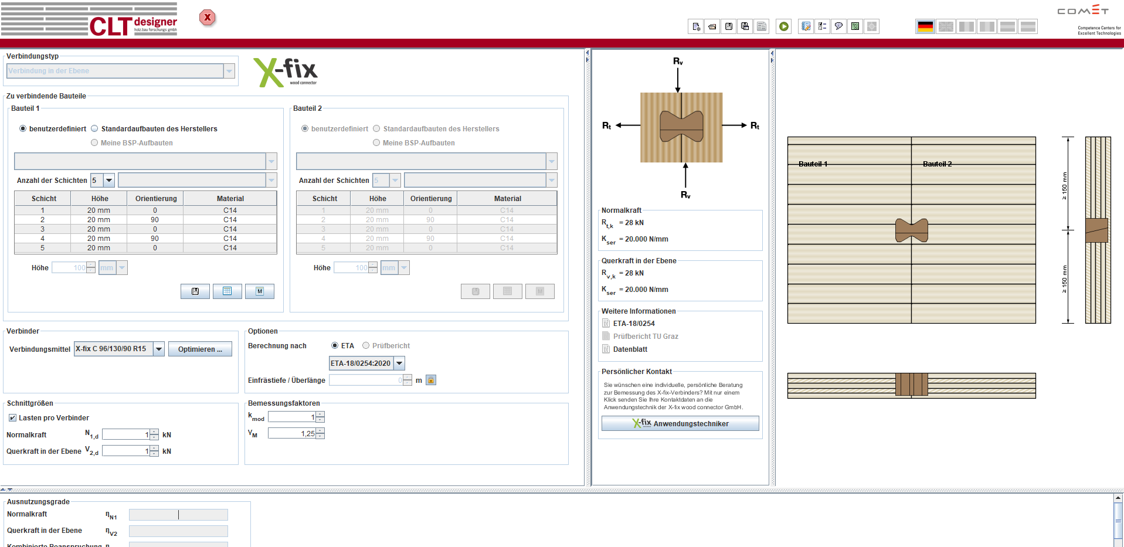This screenshot has height=547, width=1124.
Task: Open the ETA-18/0254:2020 dropdown
Action: coord(399,363)
